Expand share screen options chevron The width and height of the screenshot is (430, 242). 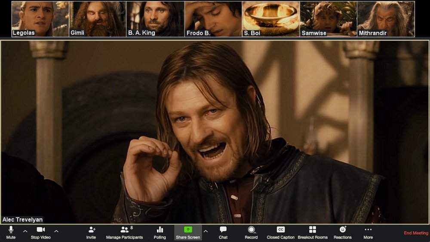pos(206,231)
